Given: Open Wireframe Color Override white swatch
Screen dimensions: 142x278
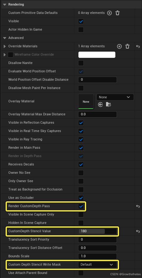Looking at the screenshot, I should (x=97, y=55).
